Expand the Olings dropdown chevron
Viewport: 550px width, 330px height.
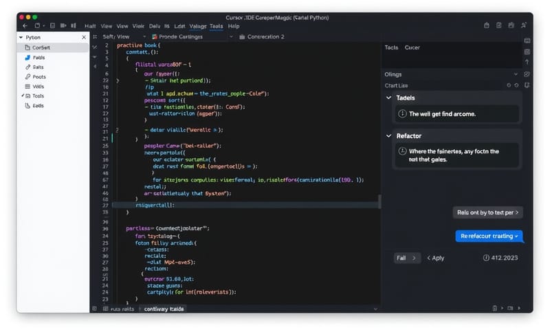[x=516, y=74]
